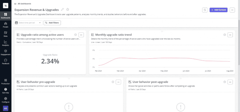Refresh the dashboard data
240x112 pixels.
coord(205,10)
